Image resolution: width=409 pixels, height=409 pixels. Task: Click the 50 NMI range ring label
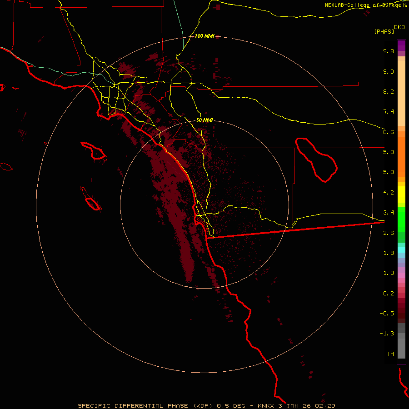point(204,120)
